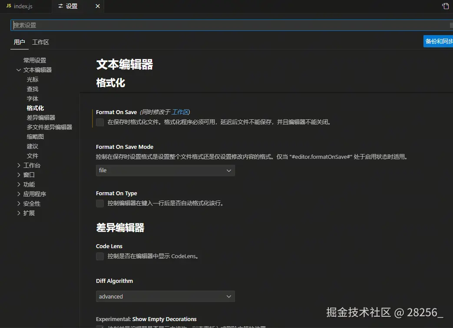Select 扩展 in the settings tree

(29, 213)
